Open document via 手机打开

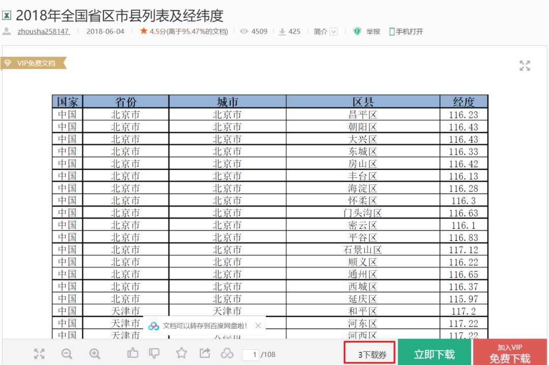pyautogui.click(x=406, y=32)
